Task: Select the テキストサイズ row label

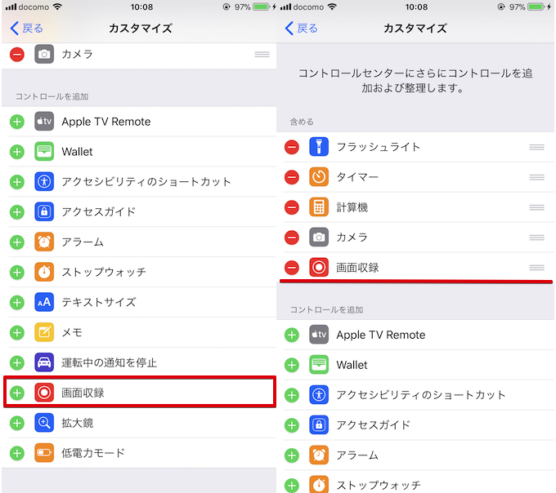Action: click(99, 302)
